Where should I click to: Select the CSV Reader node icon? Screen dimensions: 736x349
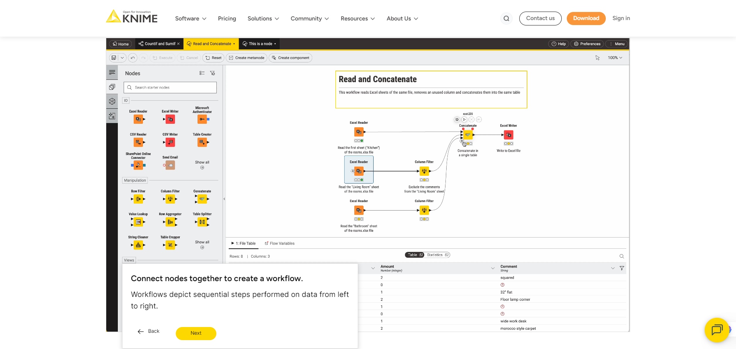click(x=138, y=142)
